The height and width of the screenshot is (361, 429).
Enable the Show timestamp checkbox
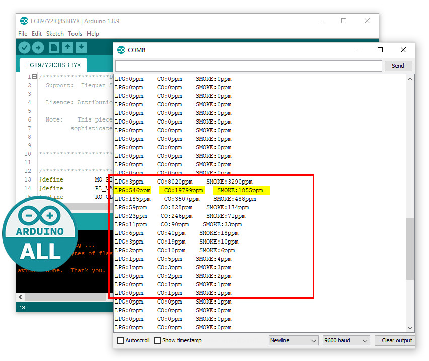coord(157,340)
